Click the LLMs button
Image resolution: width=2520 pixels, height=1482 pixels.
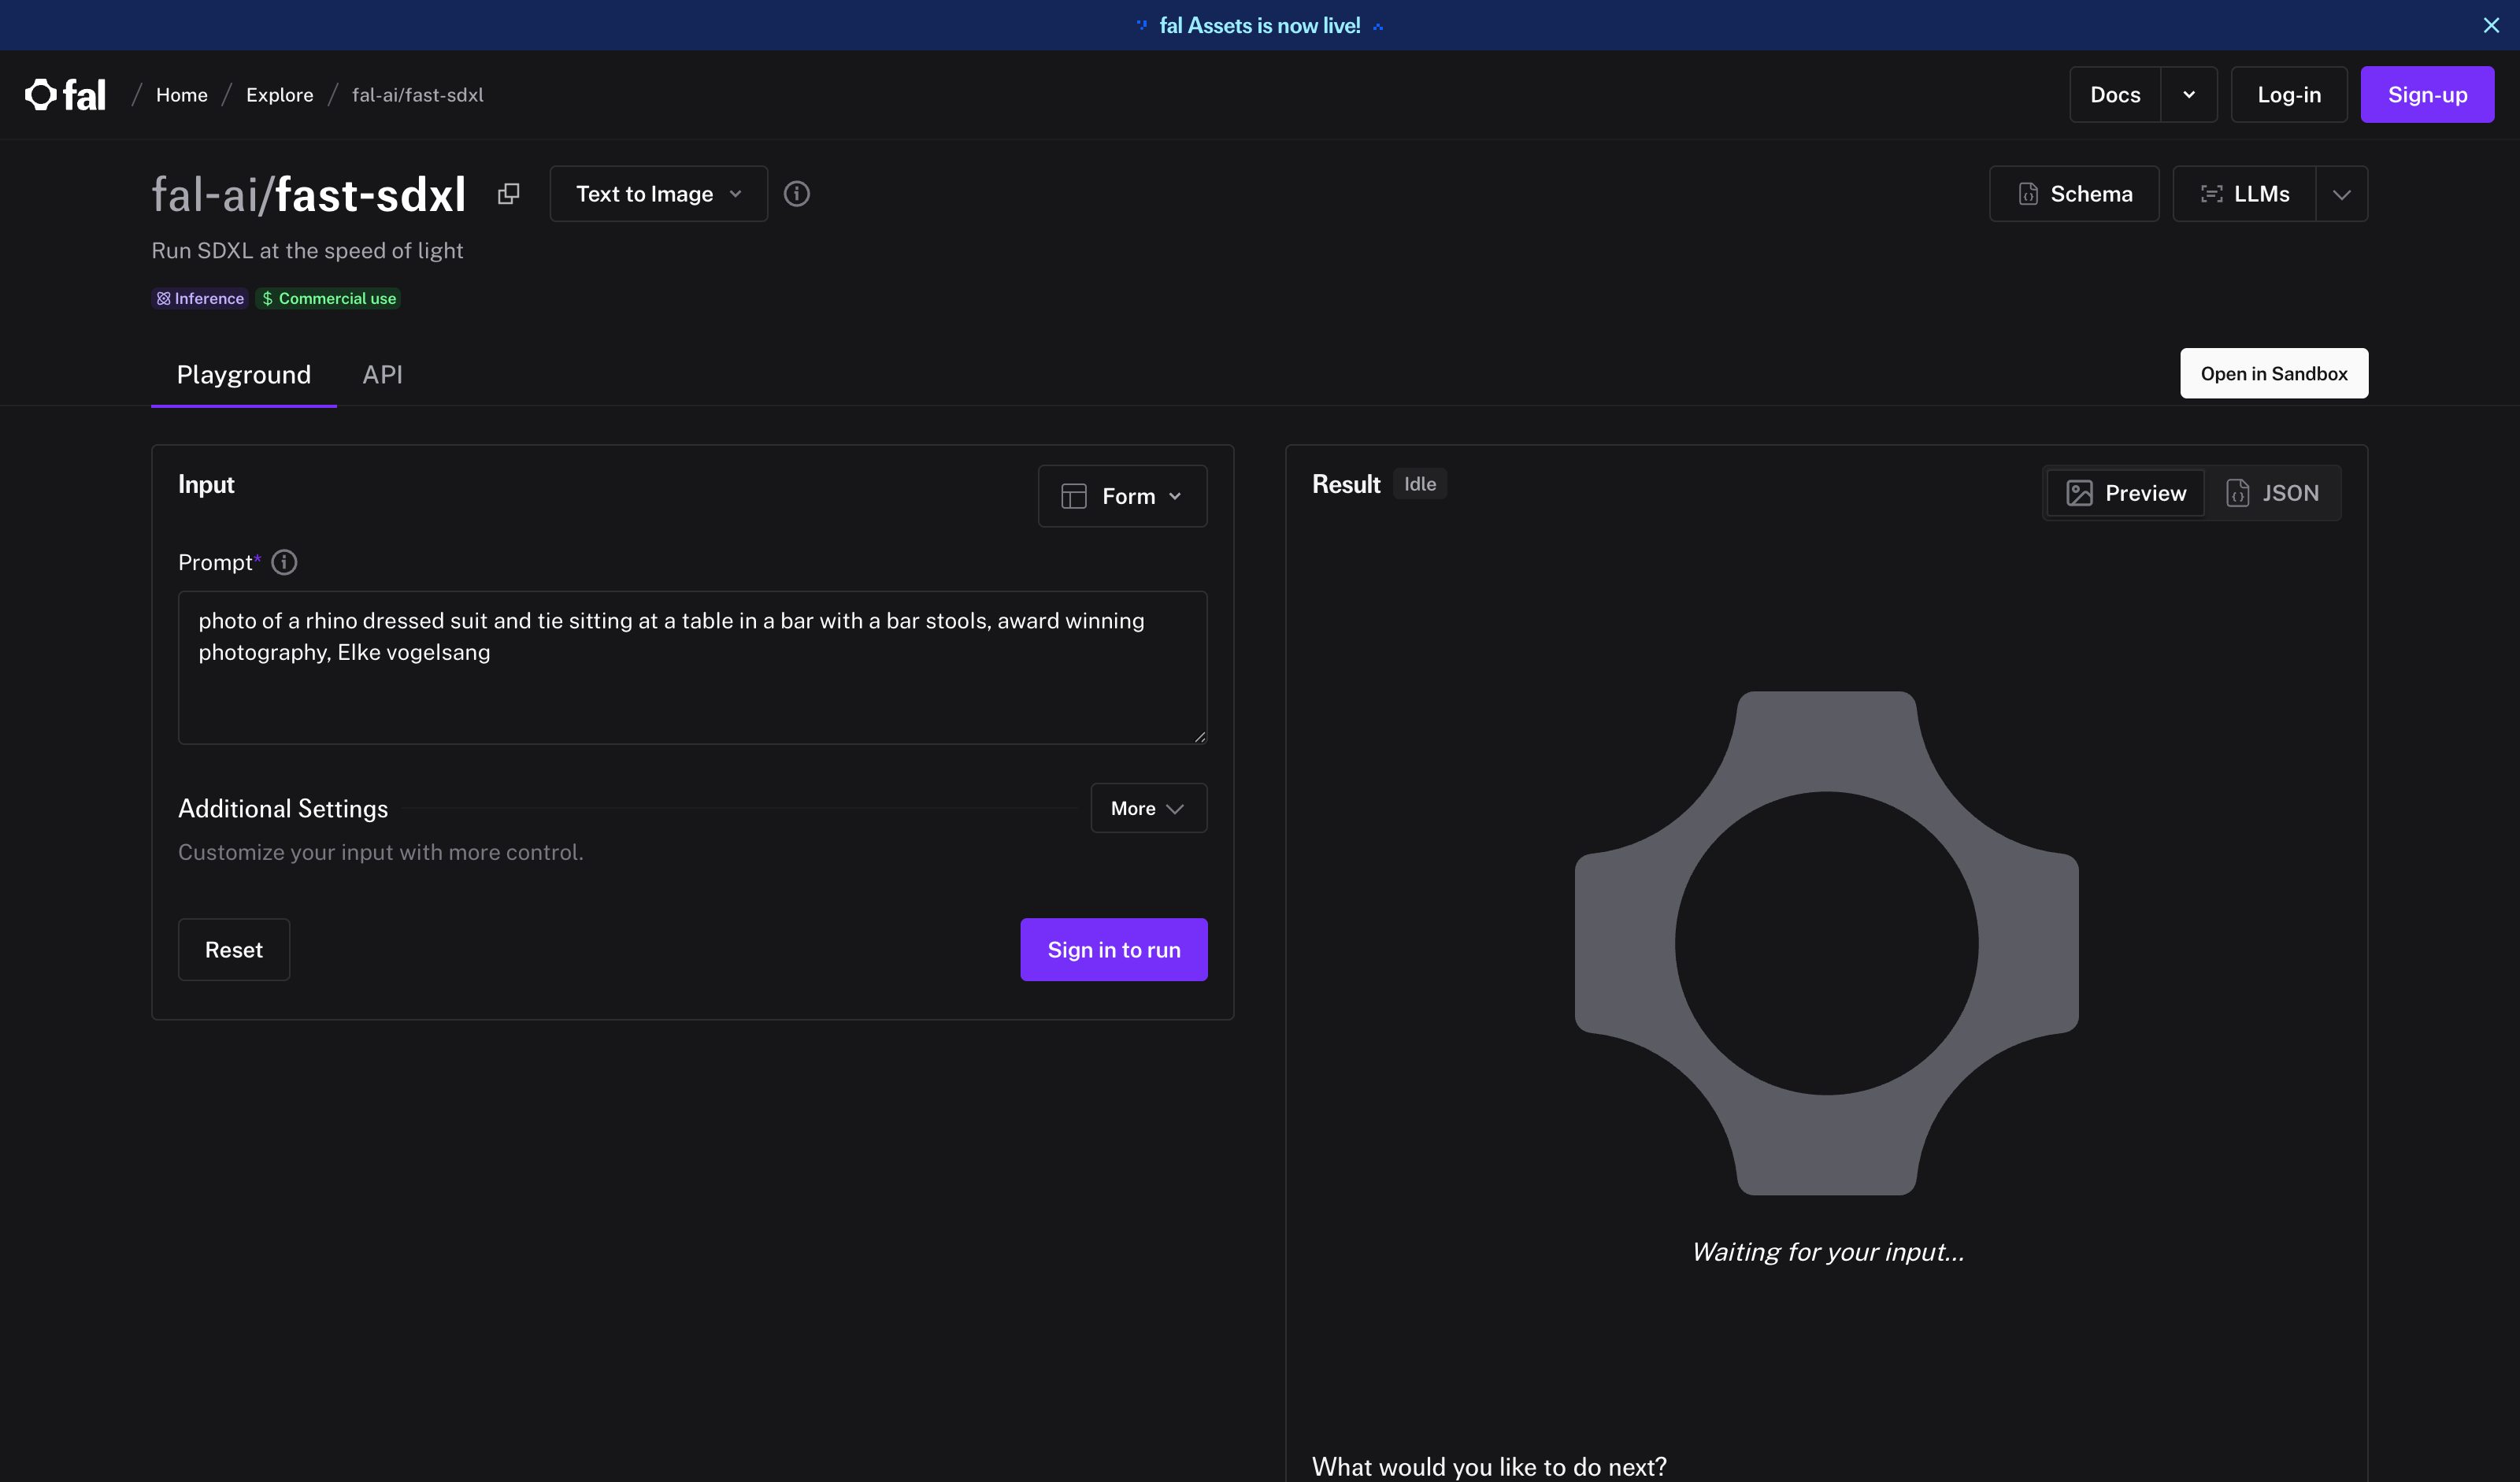pyautogui.click(x=2244, y=194)
